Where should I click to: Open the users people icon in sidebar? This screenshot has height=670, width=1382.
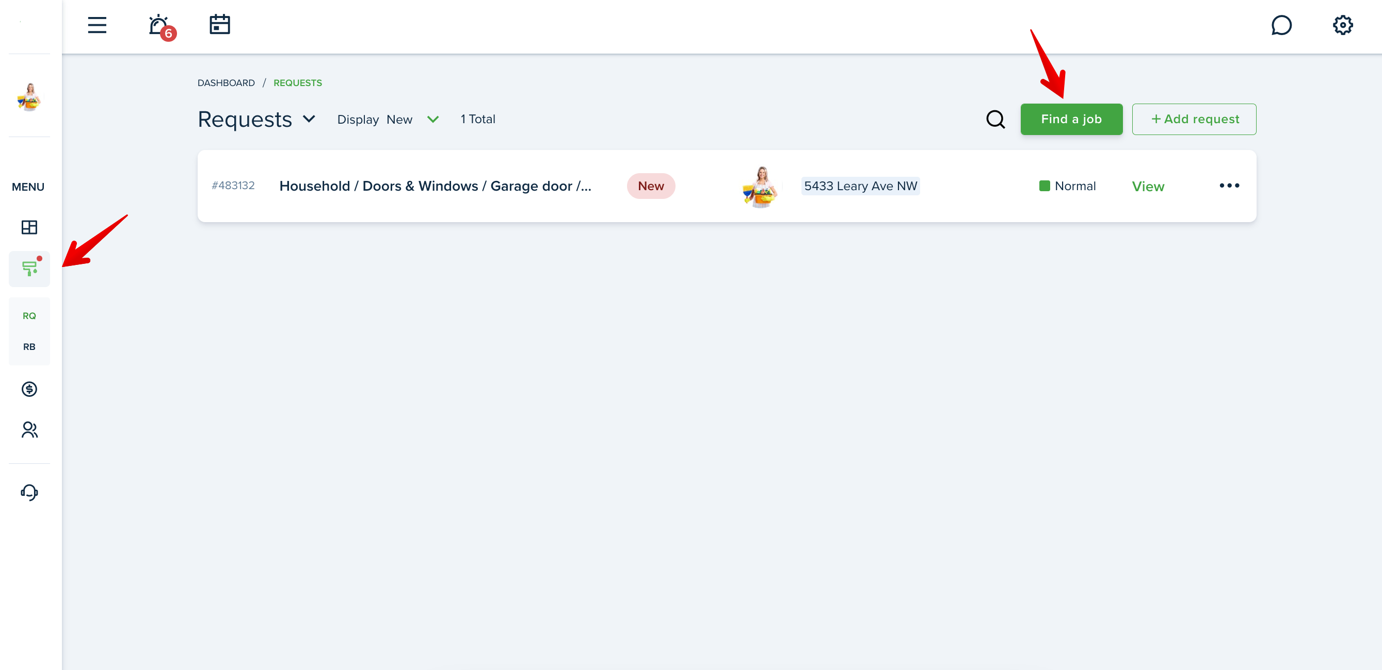tap(29, 430)
